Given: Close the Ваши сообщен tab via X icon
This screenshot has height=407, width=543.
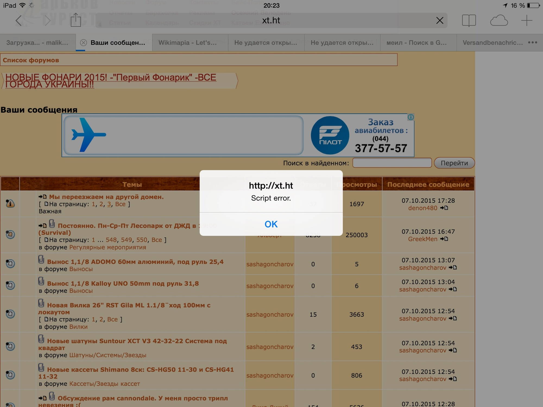Looking at the screenshot, I should (84, 43).
